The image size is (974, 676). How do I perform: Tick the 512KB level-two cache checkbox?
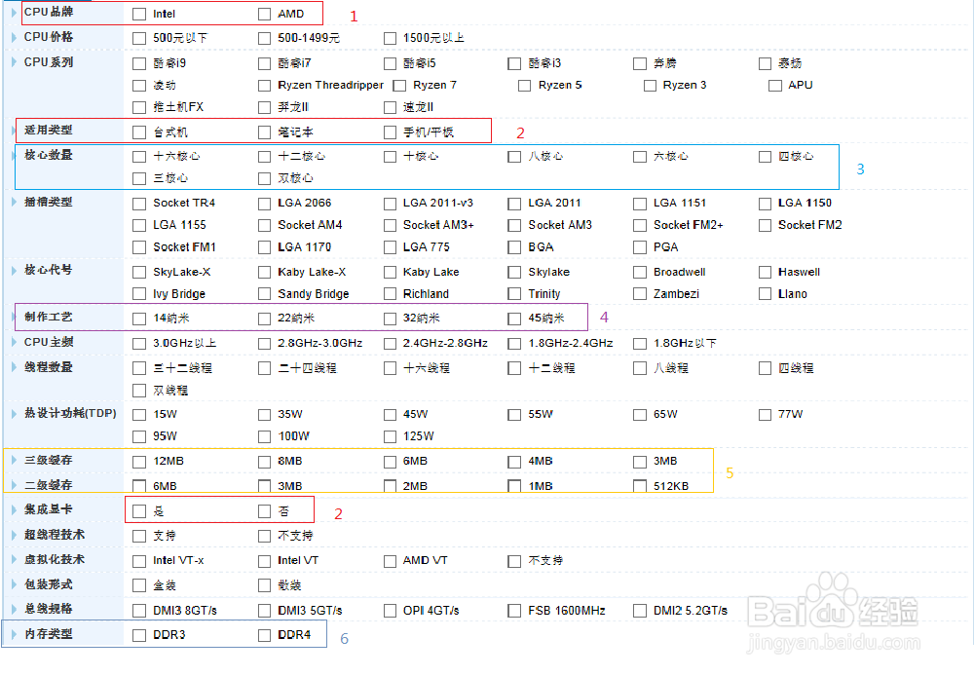click(640, 486)
